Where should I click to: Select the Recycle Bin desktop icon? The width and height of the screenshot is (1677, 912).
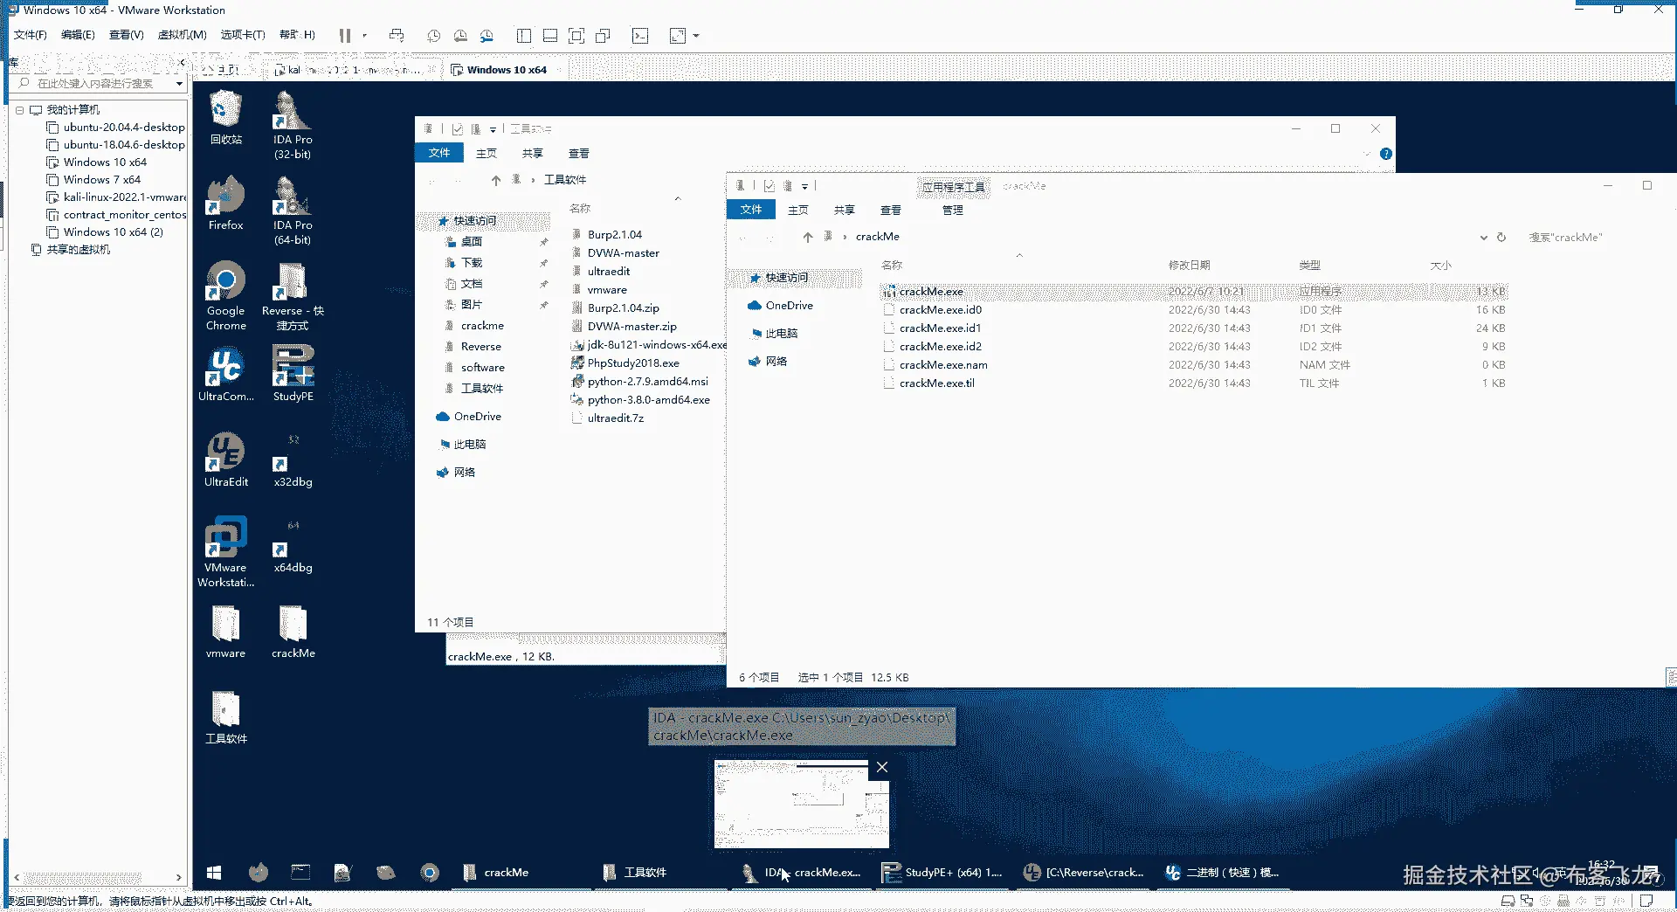click(x=226, y=117)
